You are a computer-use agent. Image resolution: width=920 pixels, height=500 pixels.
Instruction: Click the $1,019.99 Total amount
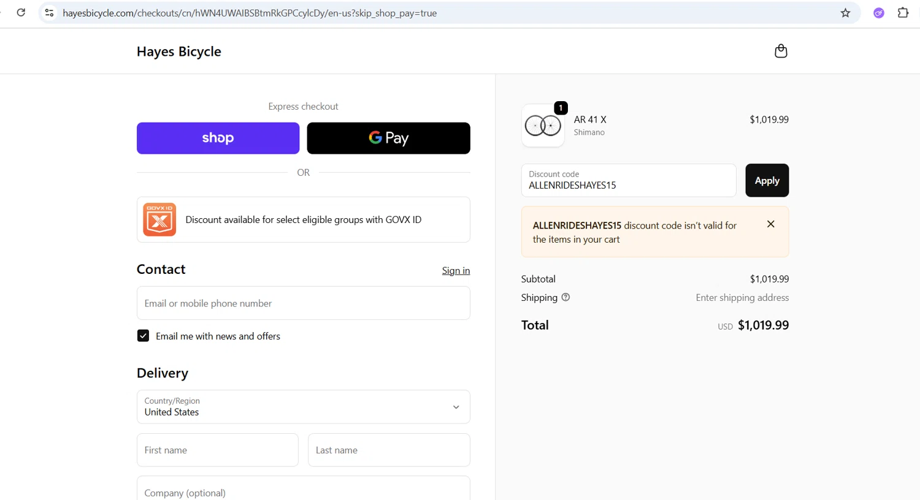tap(763, 325)
